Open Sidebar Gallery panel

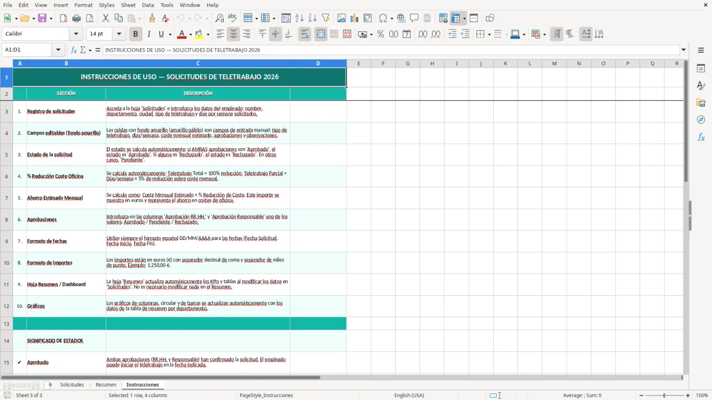coord(701,103)
